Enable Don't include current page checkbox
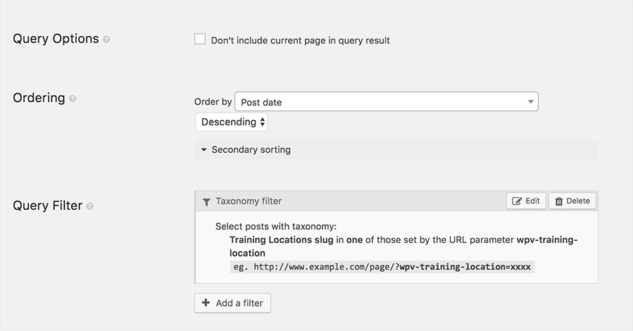Viewport: 633px width, 331px height. pos(200,39)
